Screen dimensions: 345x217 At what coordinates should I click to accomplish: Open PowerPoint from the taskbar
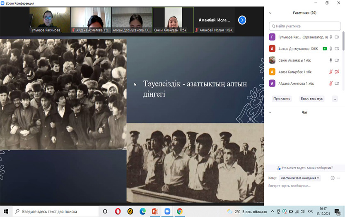click(x=155, y=211)
